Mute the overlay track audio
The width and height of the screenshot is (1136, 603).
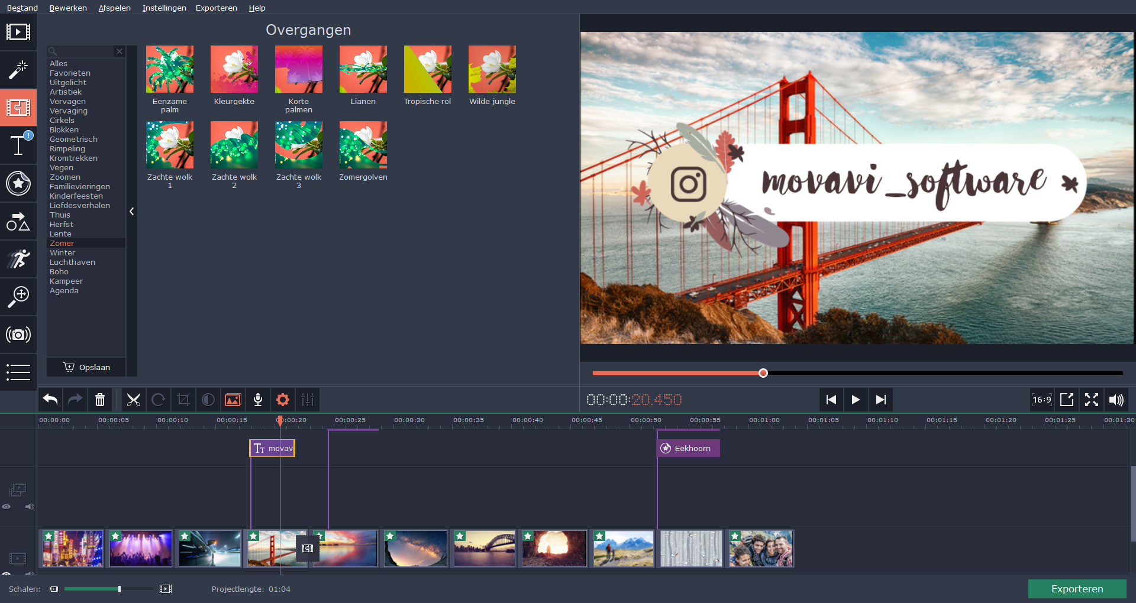[x=30, y=507]
